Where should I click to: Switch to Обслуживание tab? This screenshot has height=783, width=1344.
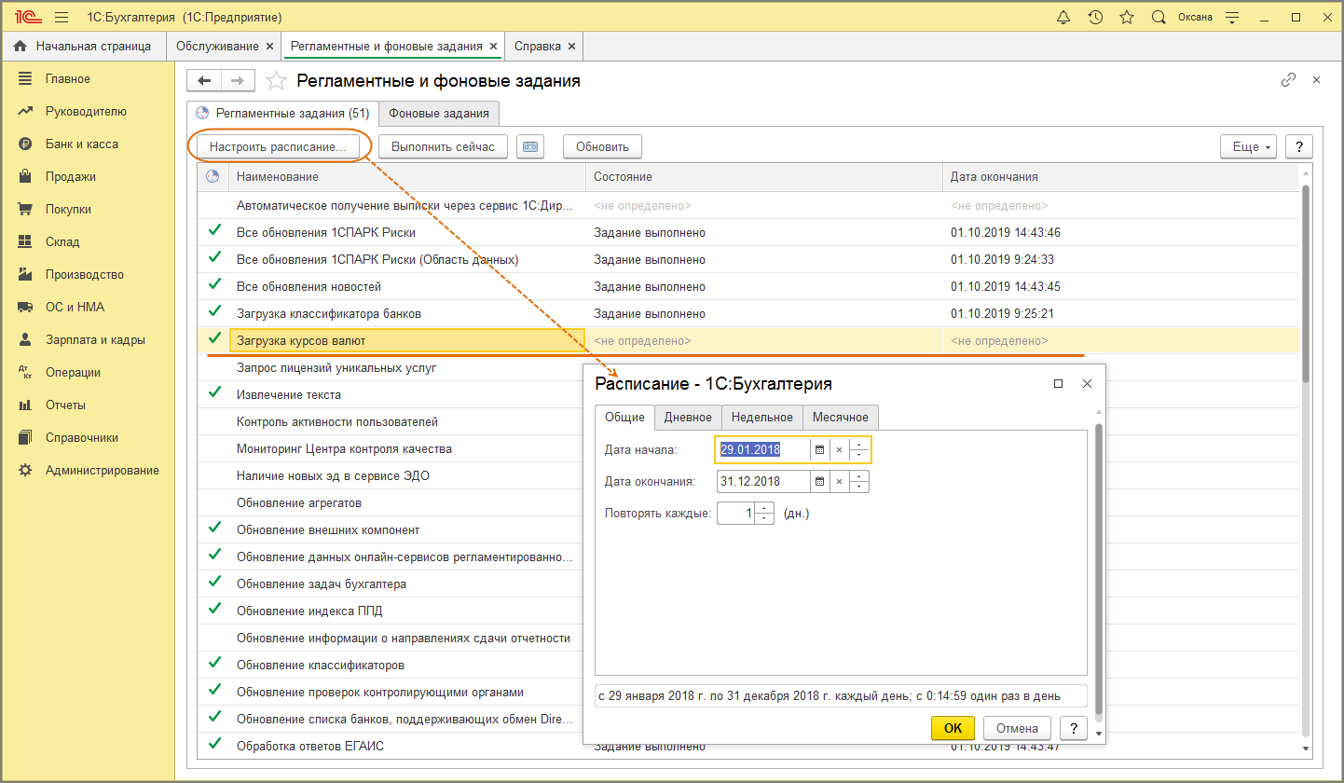pyautogui.click(x=217, y=46)
